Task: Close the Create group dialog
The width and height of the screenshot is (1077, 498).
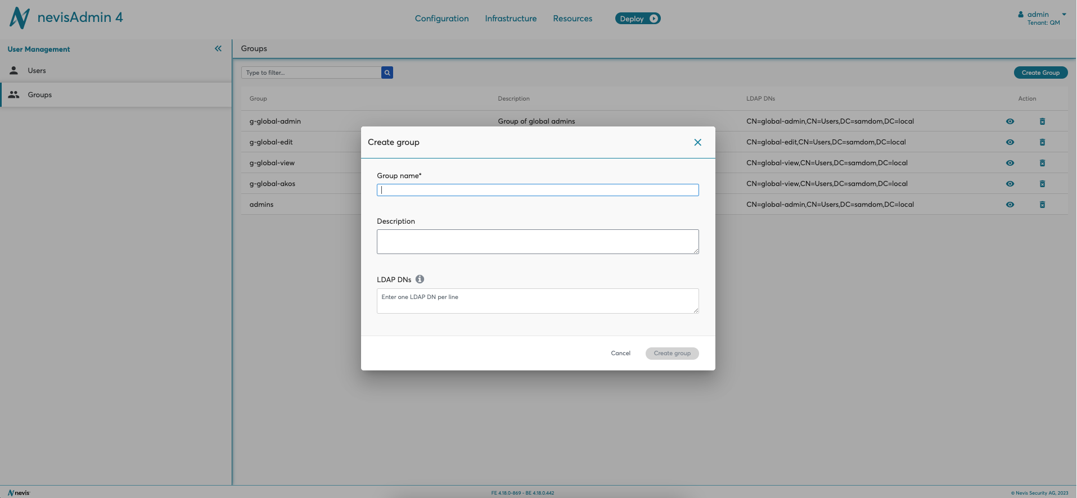Action: pos(697,142)
